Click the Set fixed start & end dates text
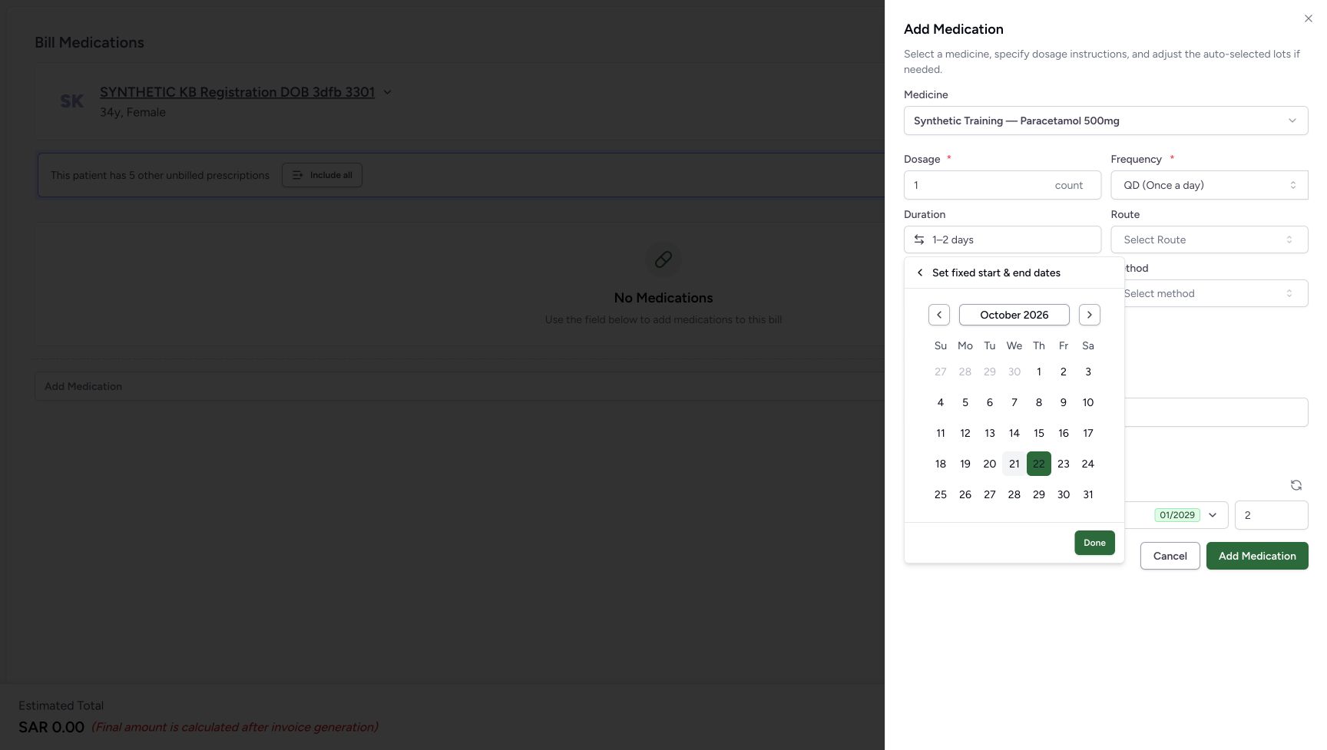This screenshot has width=1327, height=750. coord(996,273)
